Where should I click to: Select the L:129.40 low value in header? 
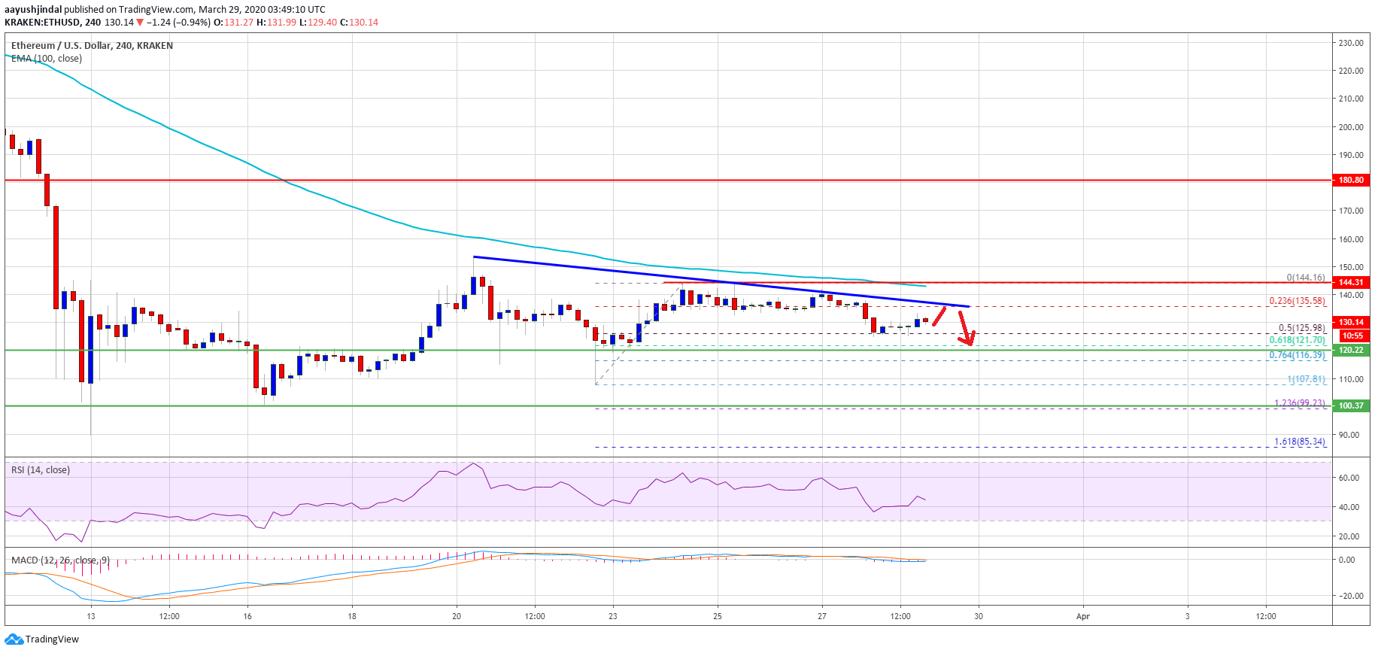(318, 23)
